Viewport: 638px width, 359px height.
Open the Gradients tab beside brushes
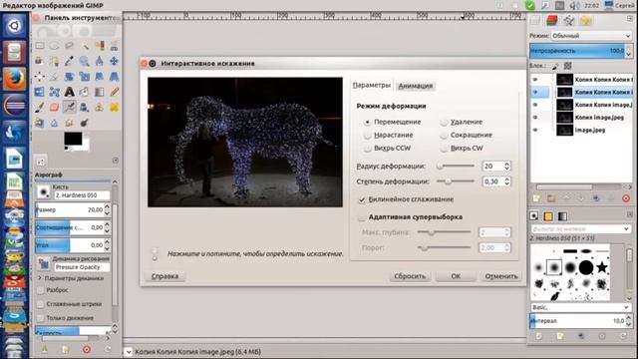562,216
